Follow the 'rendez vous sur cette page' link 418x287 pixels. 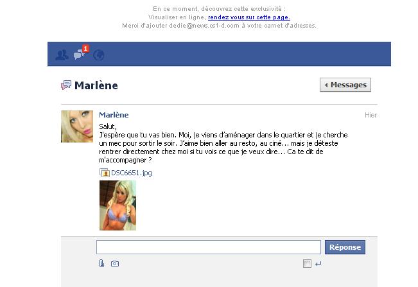click(249, 17)
